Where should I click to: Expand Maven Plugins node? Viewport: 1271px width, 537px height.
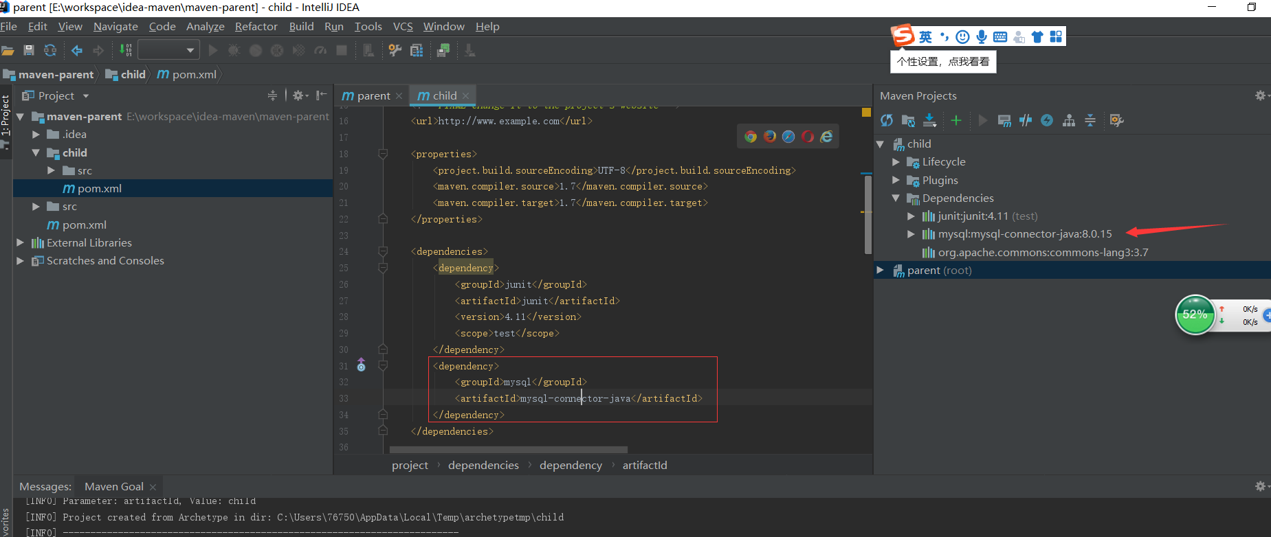(896, 180)
